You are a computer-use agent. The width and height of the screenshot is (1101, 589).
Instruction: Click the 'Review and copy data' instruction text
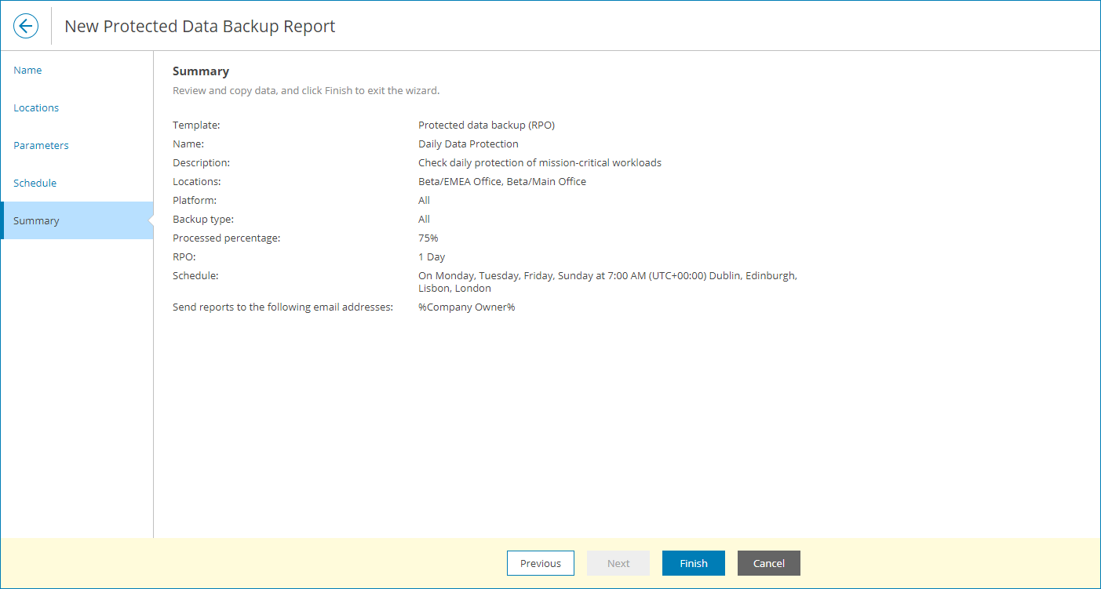(306, 90)
